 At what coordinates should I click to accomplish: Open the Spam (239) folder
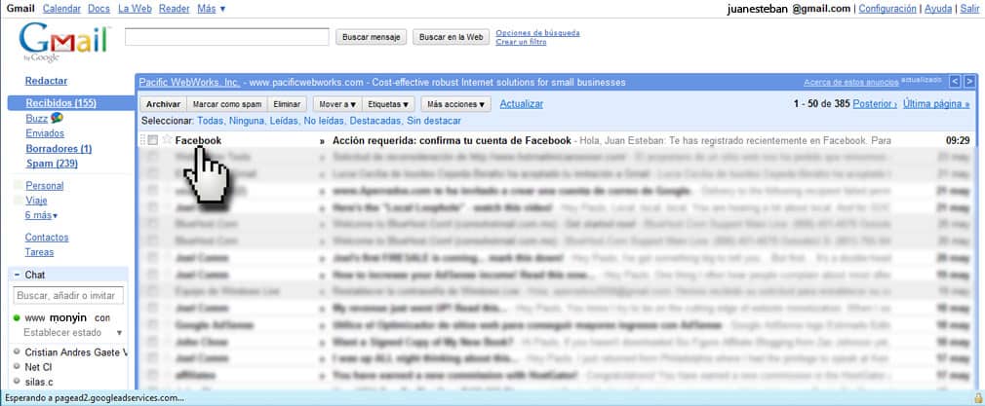[x=52, y=164]
